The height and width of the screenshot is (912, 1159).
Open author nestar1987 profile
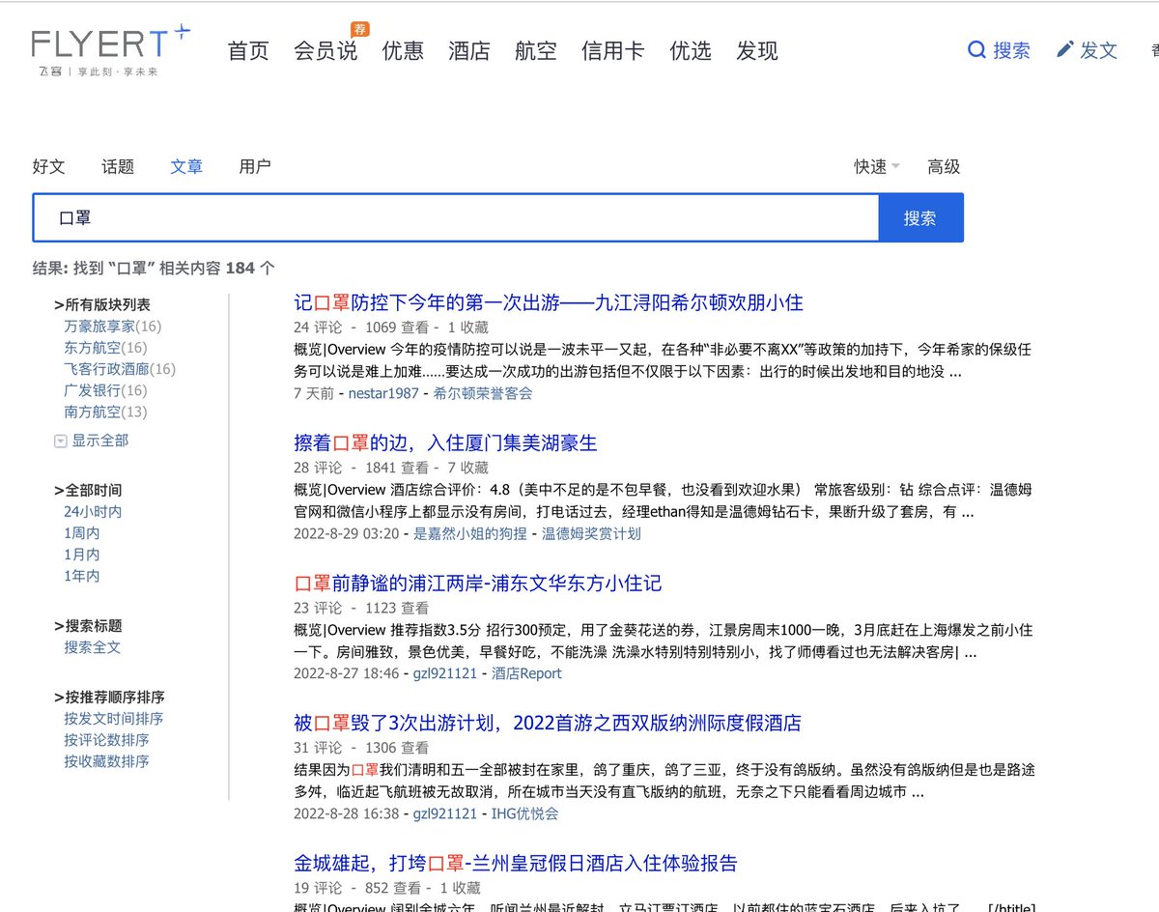384,393
